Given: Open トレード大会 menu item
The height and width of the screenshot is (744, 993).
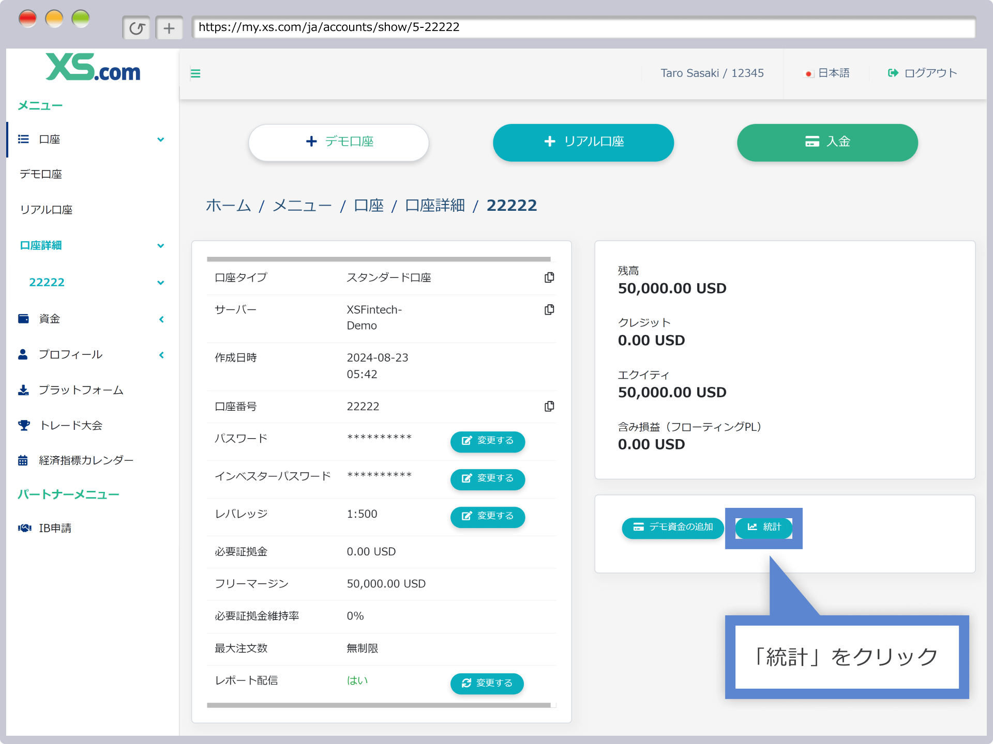Looking at the screenshot, I should point(71,425).
